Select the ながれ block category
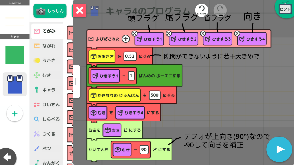294x165 pixels. pos(47,46)
